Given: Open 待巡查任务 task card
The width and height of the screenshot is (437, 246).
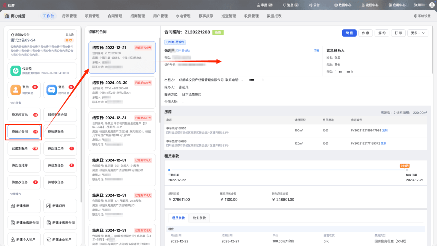Looking at the screenshot, I should pos(60,165).
